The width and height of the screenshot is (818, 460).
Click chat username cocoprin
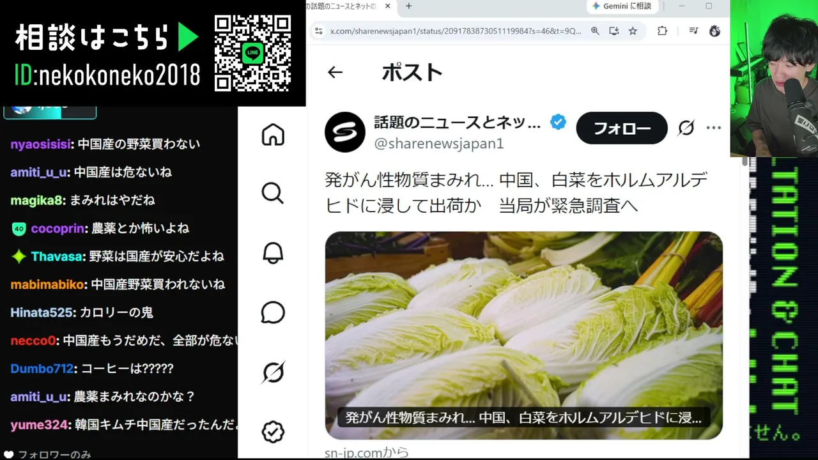58,229
